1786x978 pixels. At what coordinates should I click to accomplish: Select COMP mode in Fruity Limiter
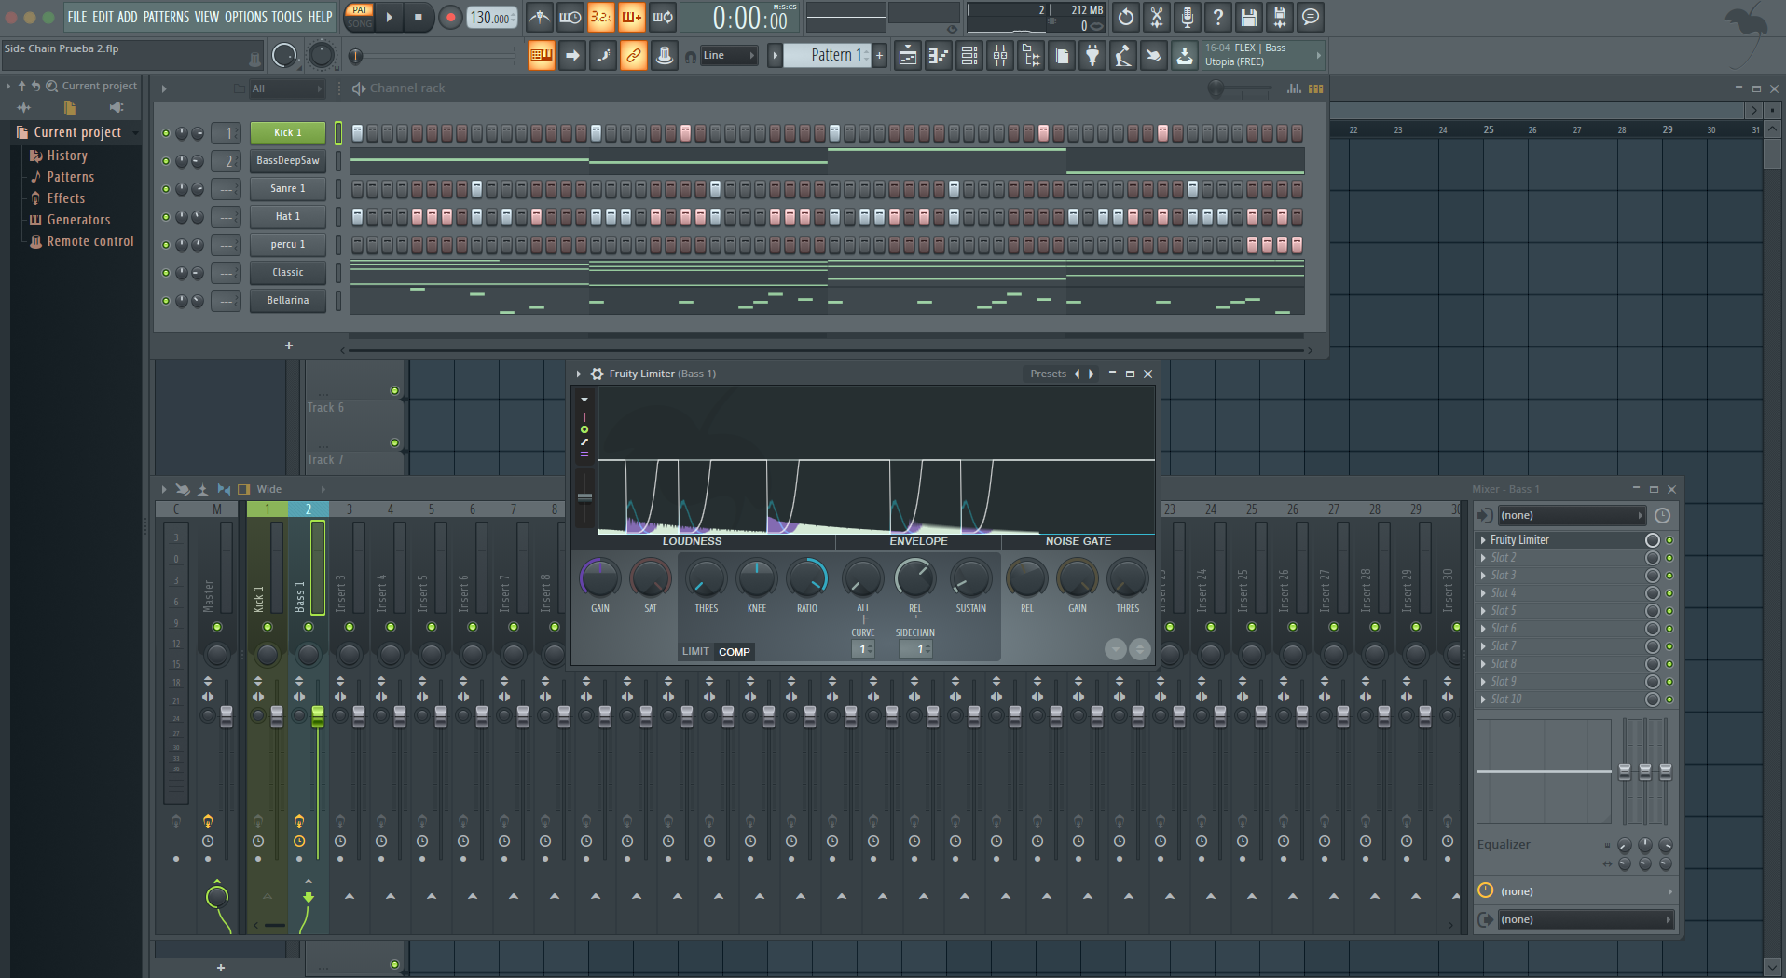[735, 652]
